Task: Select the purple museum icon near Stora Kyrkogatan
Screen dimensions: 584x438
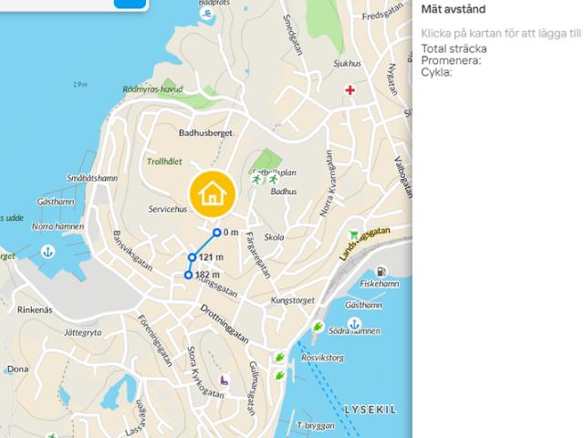Action: coord(224,381)
